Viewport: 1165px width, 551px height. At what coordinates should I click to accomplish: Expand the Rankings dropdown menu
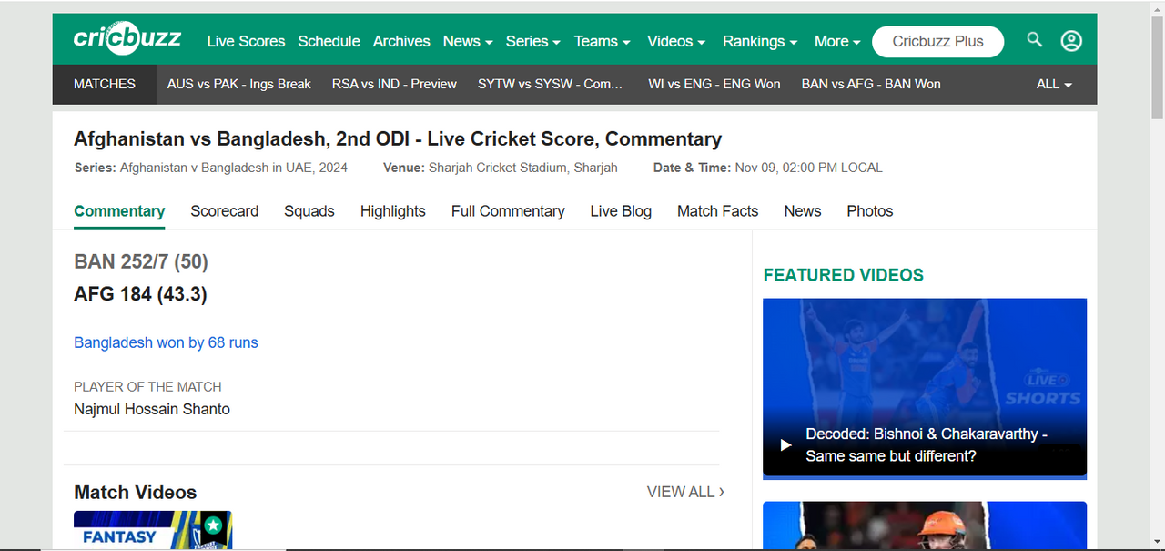pyautogui.click(x=760, y=41)
